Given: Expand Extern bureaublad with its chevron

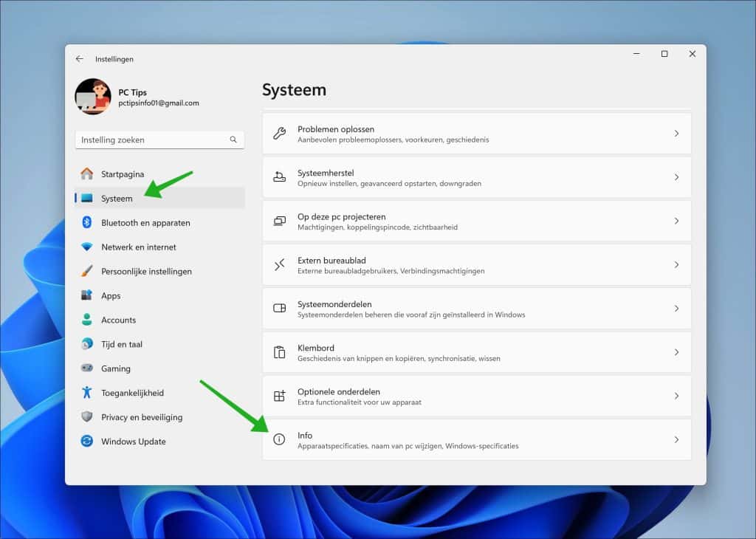Looking at the screenshot, I should coord(676,264).
